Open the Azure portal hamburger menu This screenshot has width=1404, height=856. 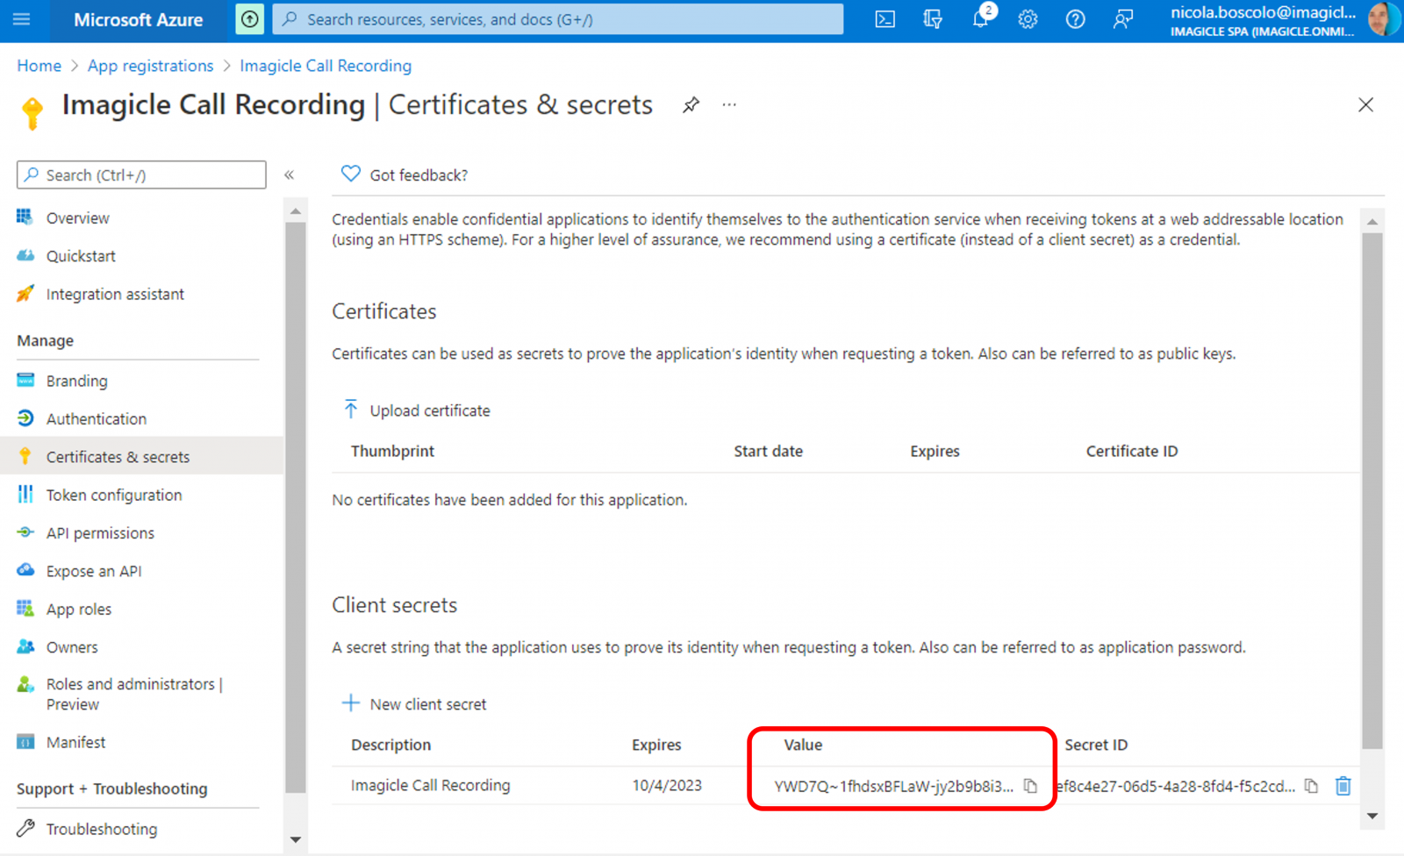click(x=22, y=19)
